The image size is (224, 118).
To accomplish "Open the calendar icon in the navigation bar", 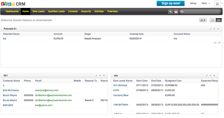I will 176,12.
